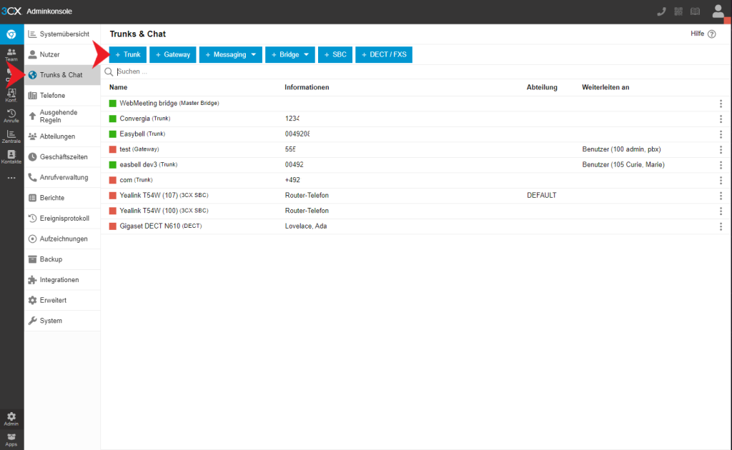Open options menu for Gigaset DECT N610 row
The image size is (732, 450).
coord(721,226)
